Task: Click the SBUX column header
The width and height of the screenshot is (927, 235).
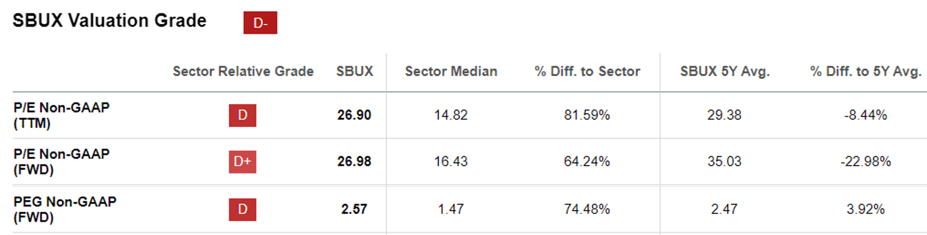Action: click(x=354, y=71)
